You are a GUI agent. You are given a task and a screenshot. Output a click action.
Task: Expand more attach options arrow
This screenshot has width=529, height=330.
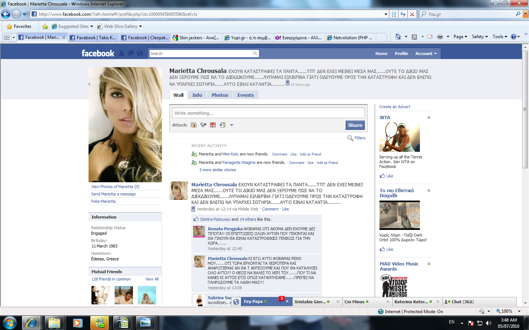(x=231, y=125)
